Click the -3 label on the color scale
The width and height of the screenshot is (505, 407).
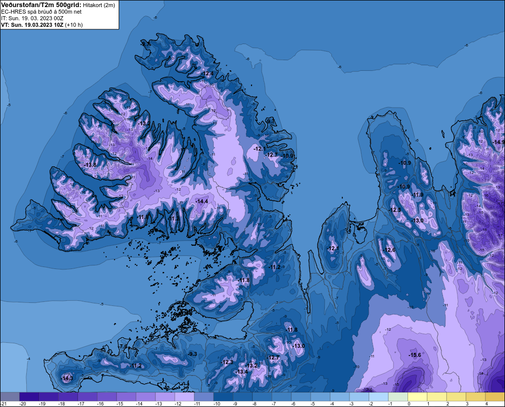(351, 404)
